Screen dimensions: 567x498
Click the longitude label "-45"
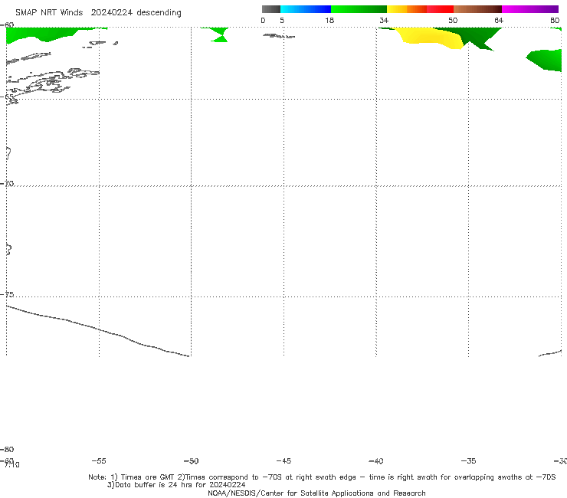(x=283, y=461)
